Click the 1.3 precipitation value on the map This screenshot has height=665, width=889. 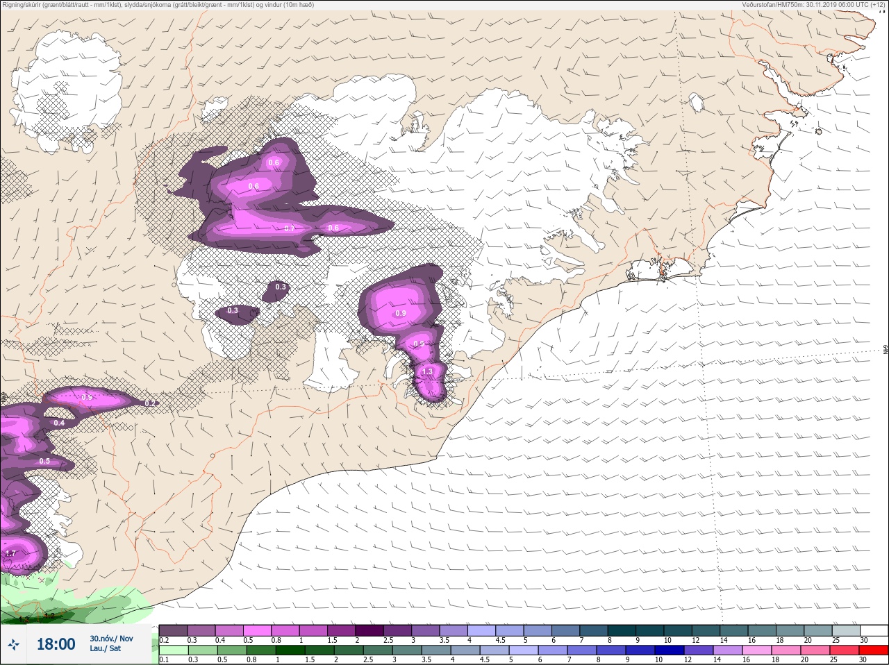[427, 371]
